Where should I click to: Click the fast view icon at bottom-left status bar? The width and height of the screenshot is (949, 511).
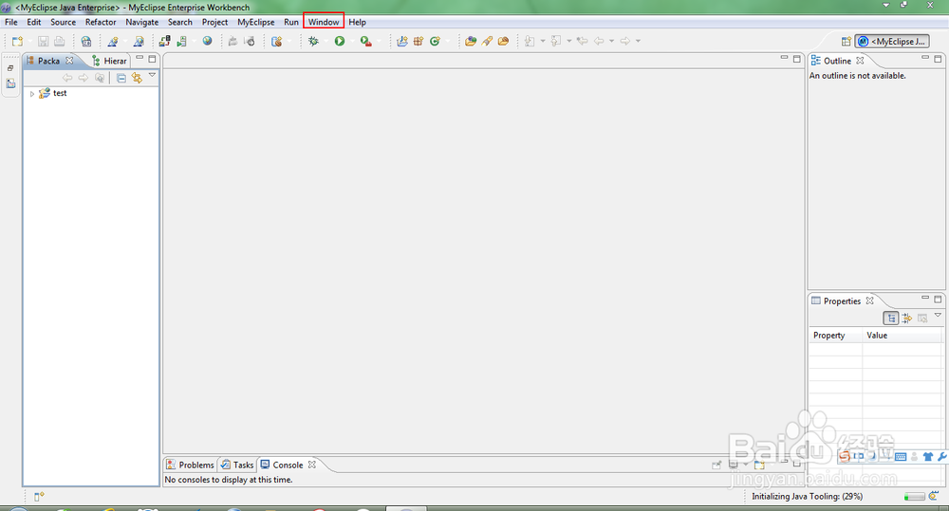tap(39, 497)
